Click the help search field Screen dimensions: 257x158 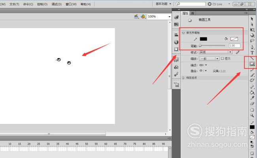pos(191,4)
